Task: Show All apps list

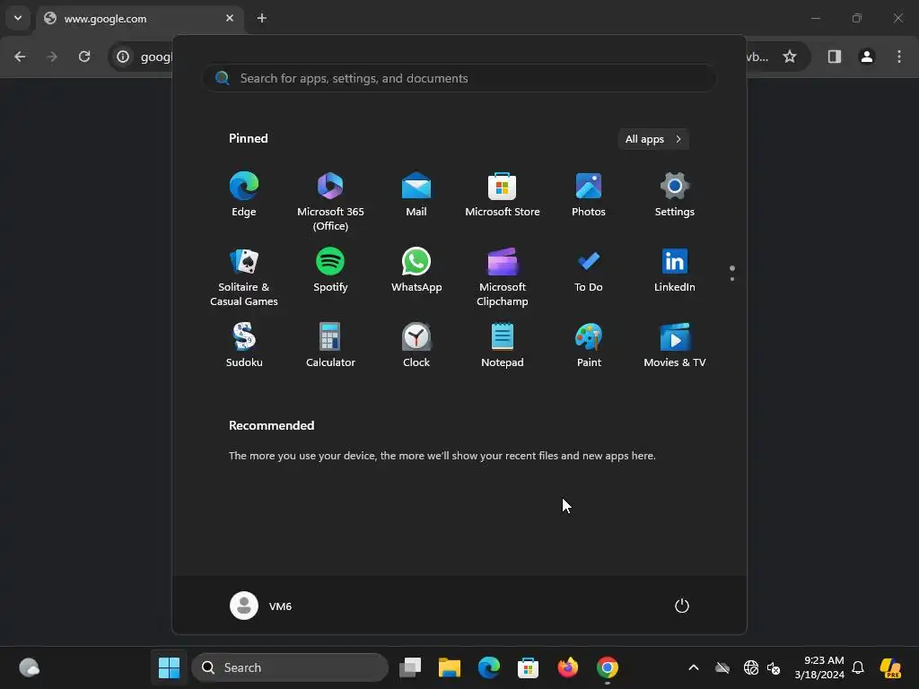Action: point(653,139)
